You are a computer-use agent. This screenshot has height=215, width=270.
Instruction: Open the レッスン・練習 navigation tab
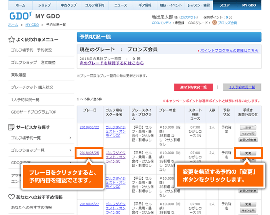[199, 5]
